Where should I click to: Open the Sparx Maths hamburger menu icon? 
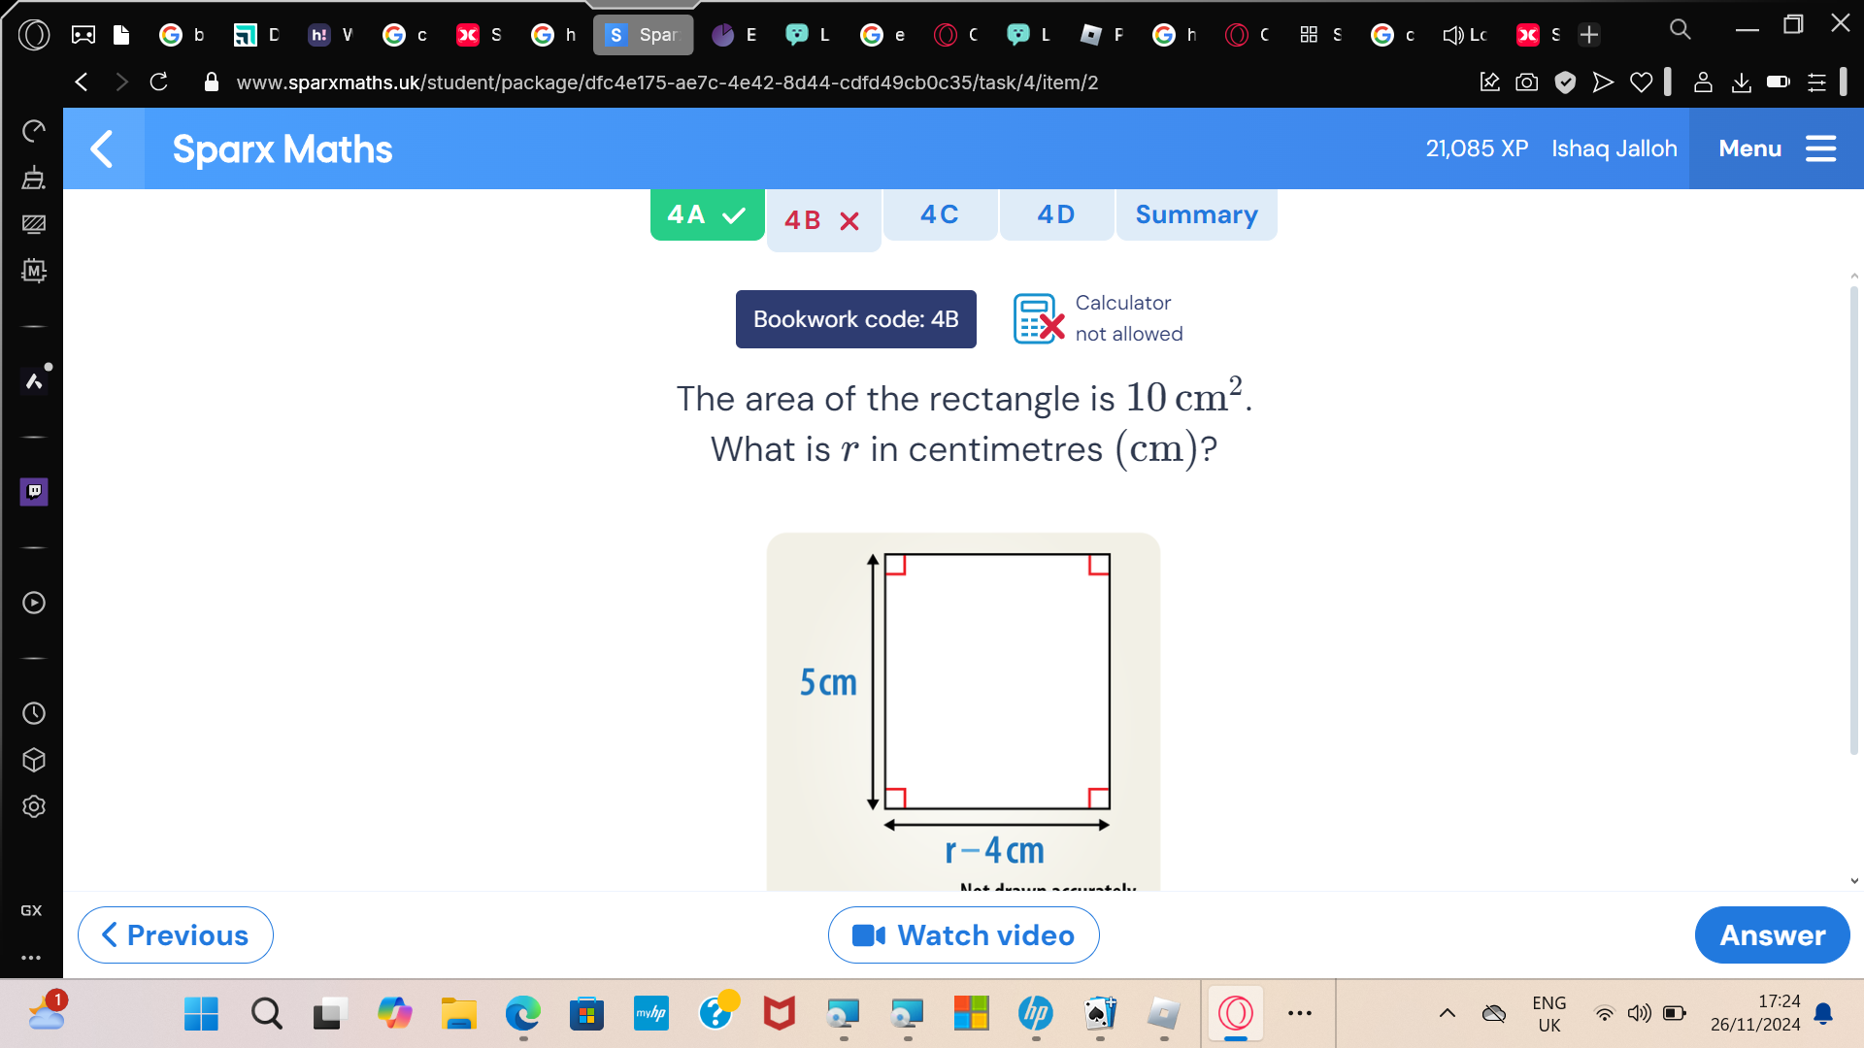click(x=1820, y=148)
